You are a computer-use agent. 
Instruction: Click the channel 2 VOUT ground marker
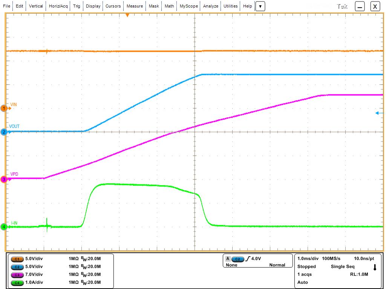pyautogui.click(x=4, y=132)
